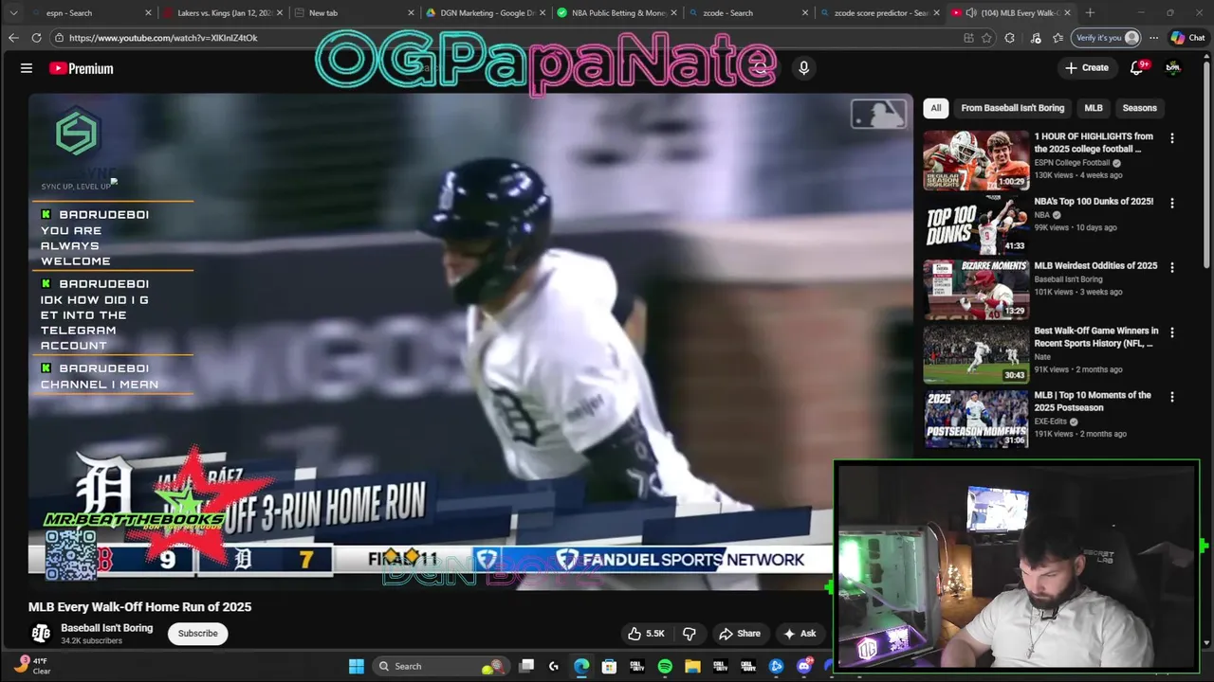
Task: Go back with browser back arrow
Action: tap(13, 38)
